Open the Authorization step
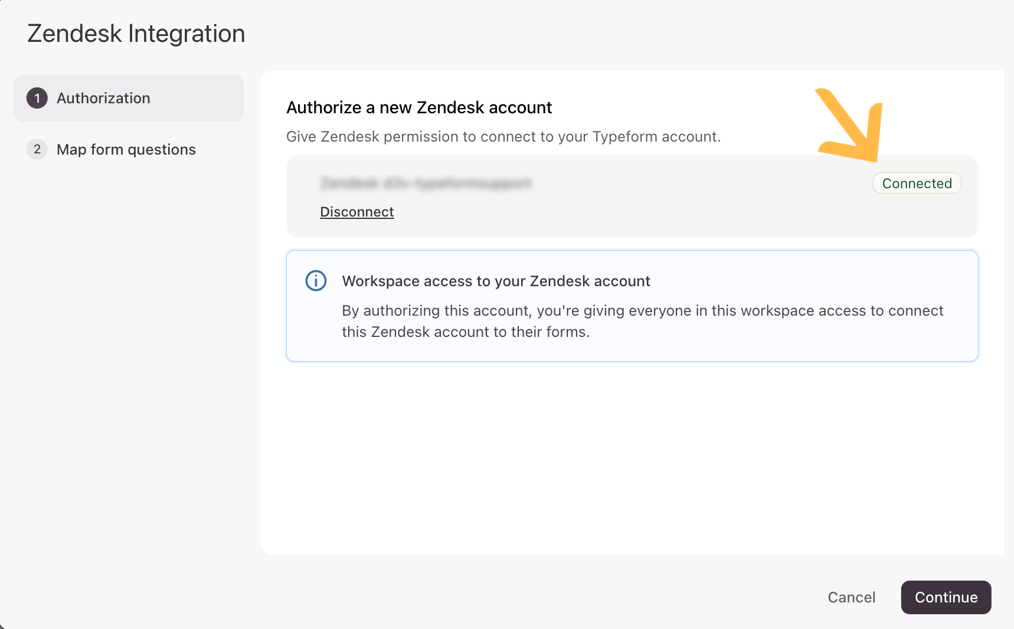The image size is (1014, 629). pos(103,98)
